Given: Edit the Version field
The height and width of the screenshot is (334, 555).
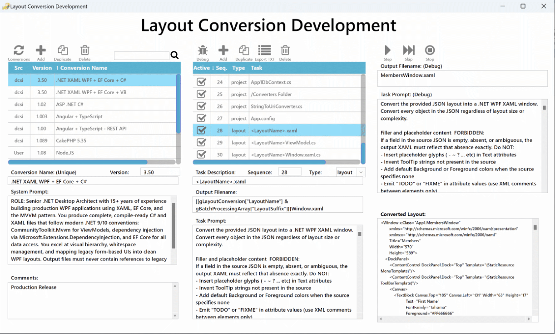Looking at the screenshot, I should pos(160,172).
